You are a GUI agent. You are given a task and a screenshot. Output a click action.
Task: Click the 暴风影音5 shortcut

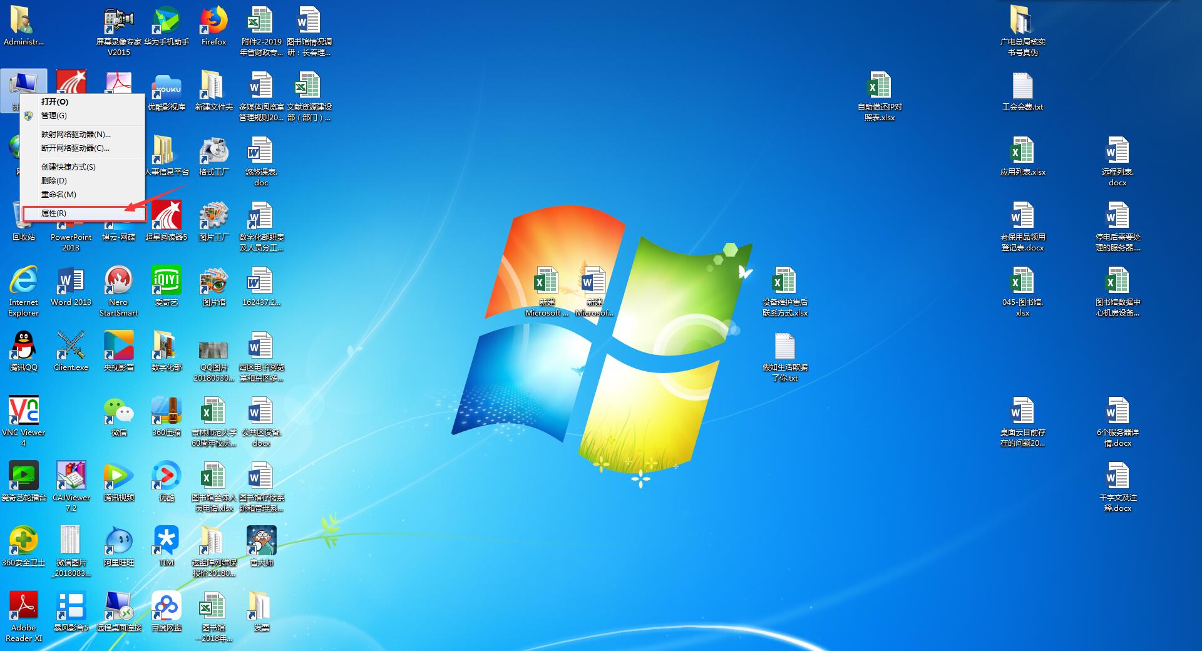[x=71, y=612]
